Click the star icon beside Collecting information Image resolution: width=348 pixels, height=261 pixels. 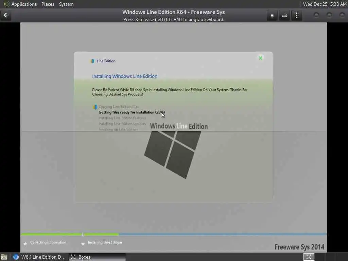pos(25,244)
